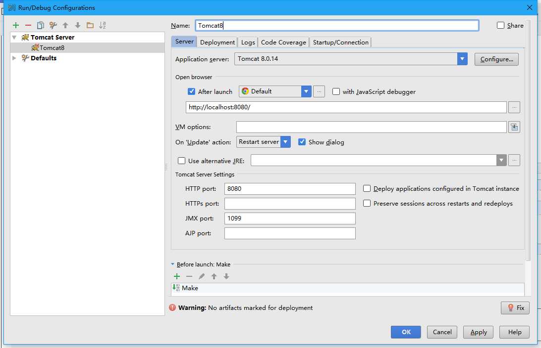The width and height of the screenshot is (541, 348).
Task: Select the Defaults tree item label
Action: pyautogui.click(x=44, y=58)
